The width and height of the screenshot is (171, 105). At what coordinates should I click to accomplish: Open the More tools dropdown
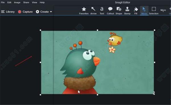click(x=163, y=10)
